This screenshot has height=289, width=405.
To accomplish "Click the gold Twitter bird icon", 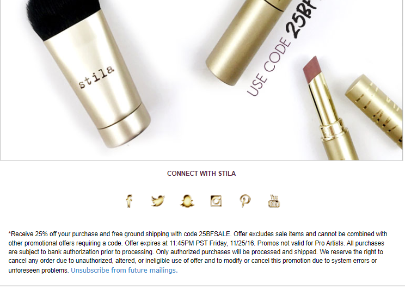I will [x=158, y=201].
